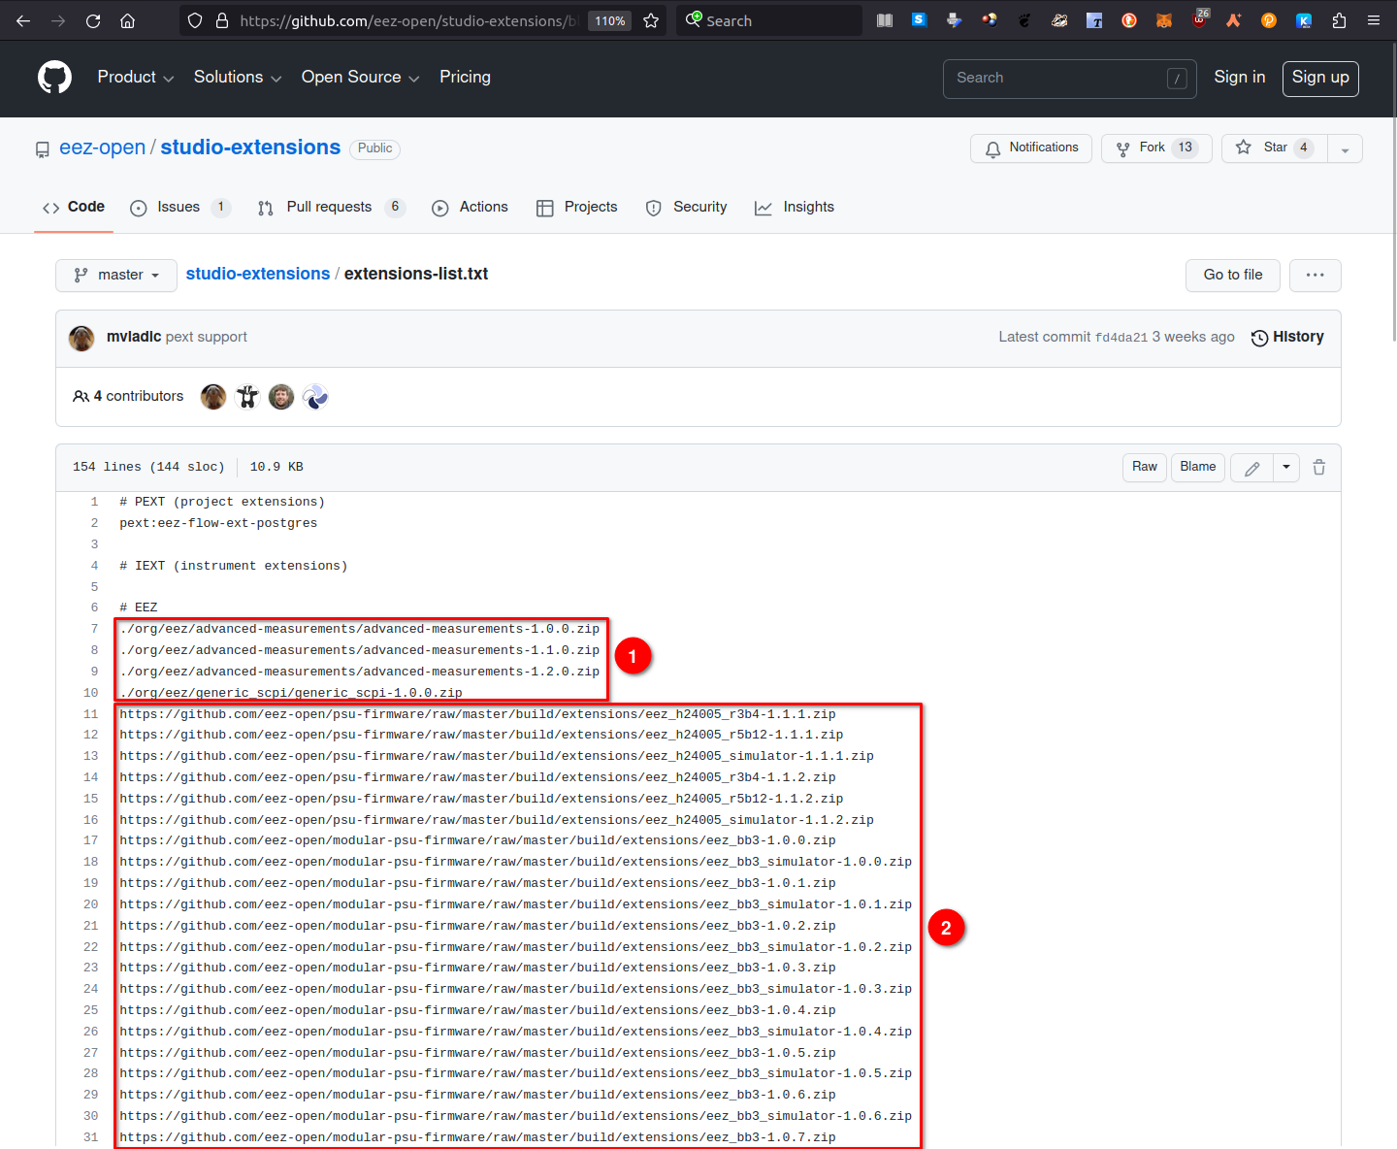
Task: Open the Projects tab
Action: coord(577,208)
